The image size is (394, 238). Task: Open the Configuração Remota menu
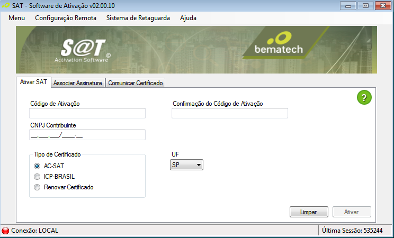[66, 17]
